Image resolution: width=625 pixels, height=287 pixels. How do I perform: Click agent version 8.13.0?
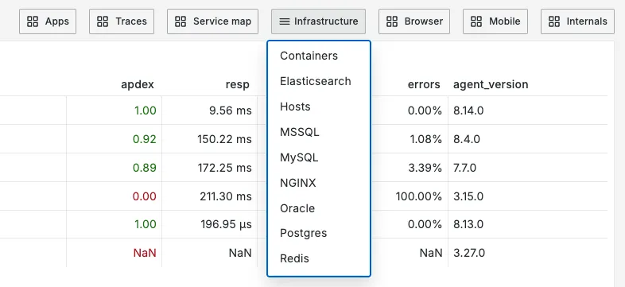[x=468, y=224]
